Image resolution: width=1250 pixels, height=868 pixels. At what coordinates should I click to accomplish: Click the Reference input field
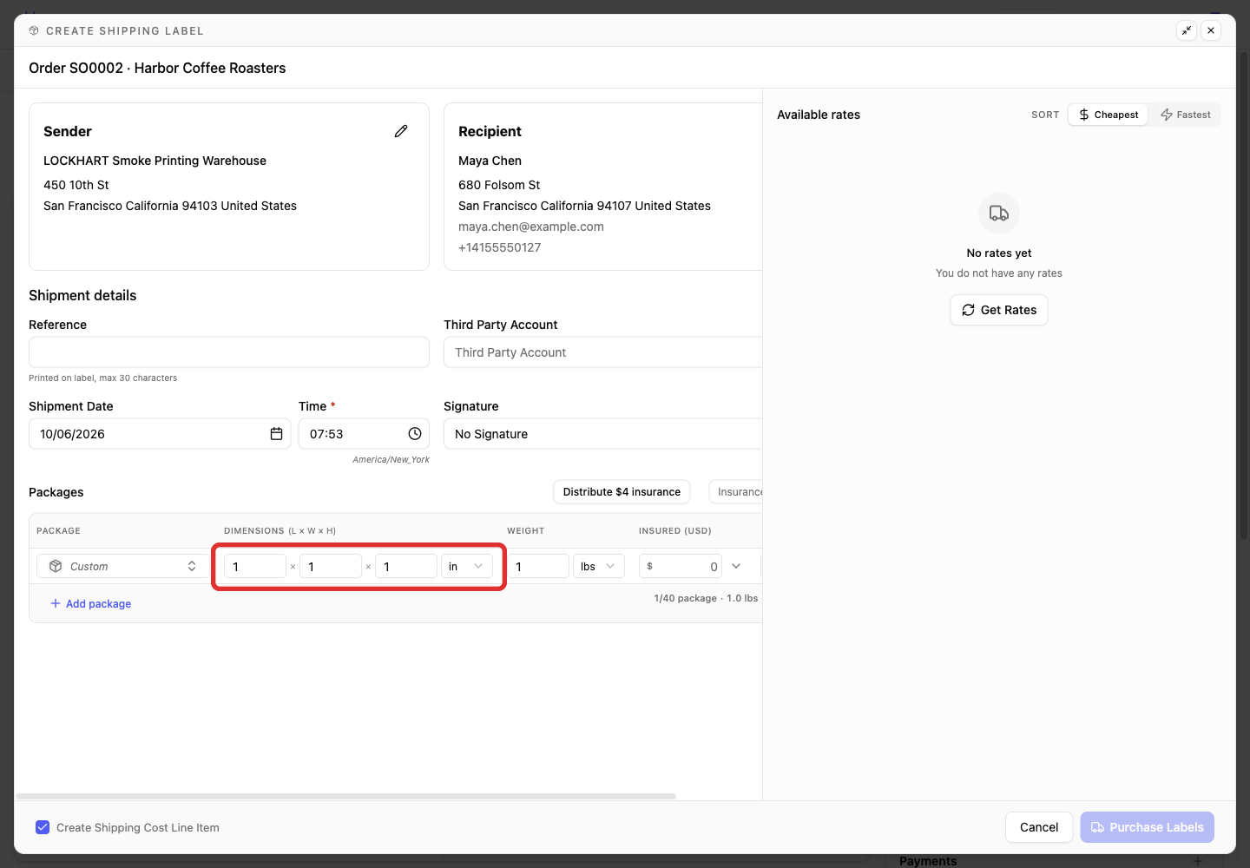pyautogui.click(x=229, y=352)
